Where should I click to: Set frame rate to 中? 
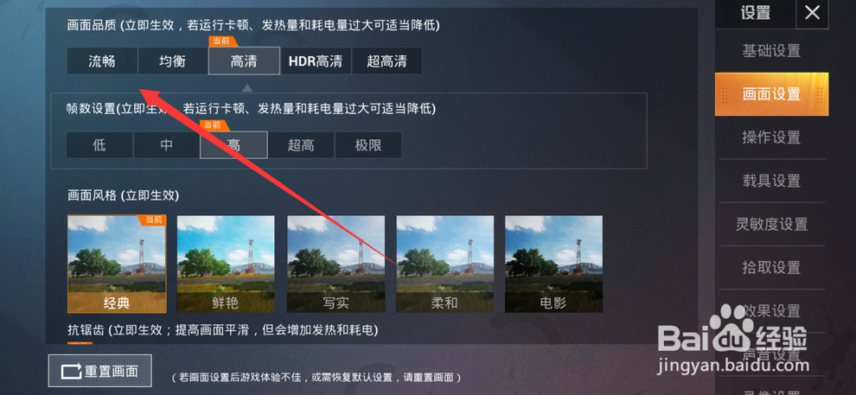coord(167,145)
